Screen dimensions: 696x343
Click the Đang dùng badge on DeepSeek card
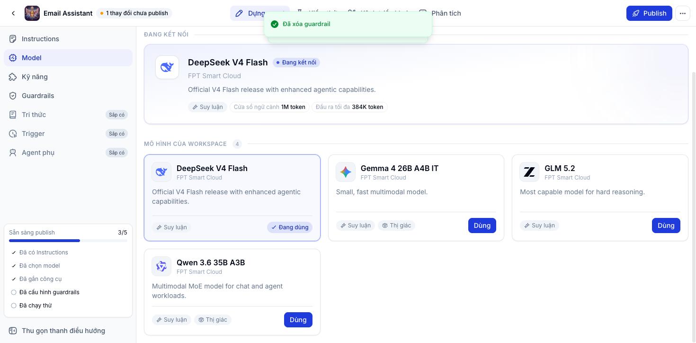(x=290, y=227)
